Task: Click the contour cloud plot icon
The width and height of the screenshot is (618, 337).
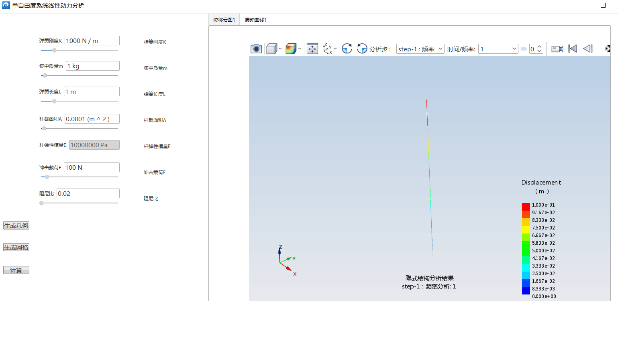Action: click(x=291, y=49)
